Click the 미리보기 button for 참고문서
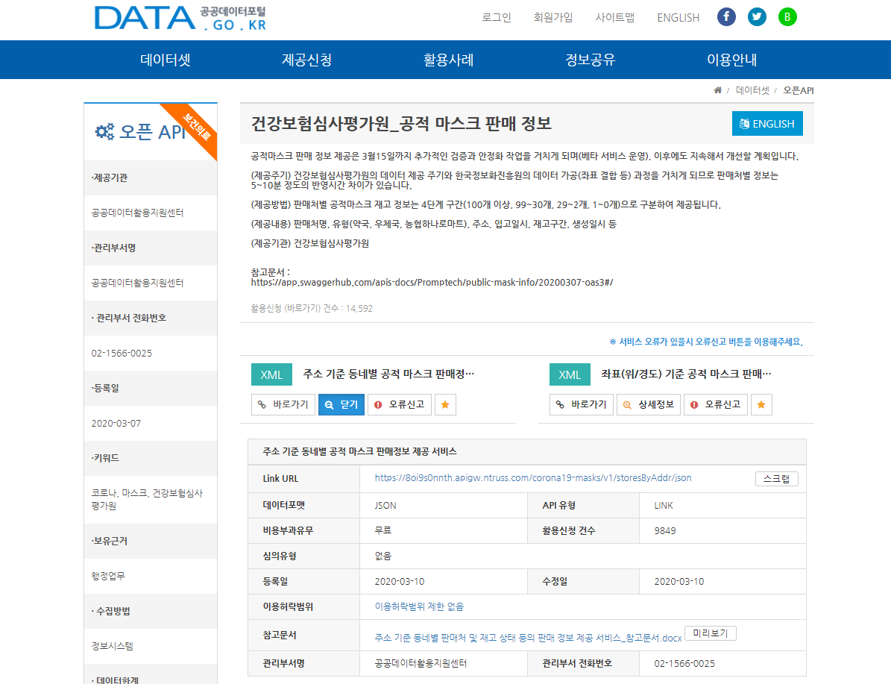The width and height of the screenshot is (891, 684). (x=711, y=633)
